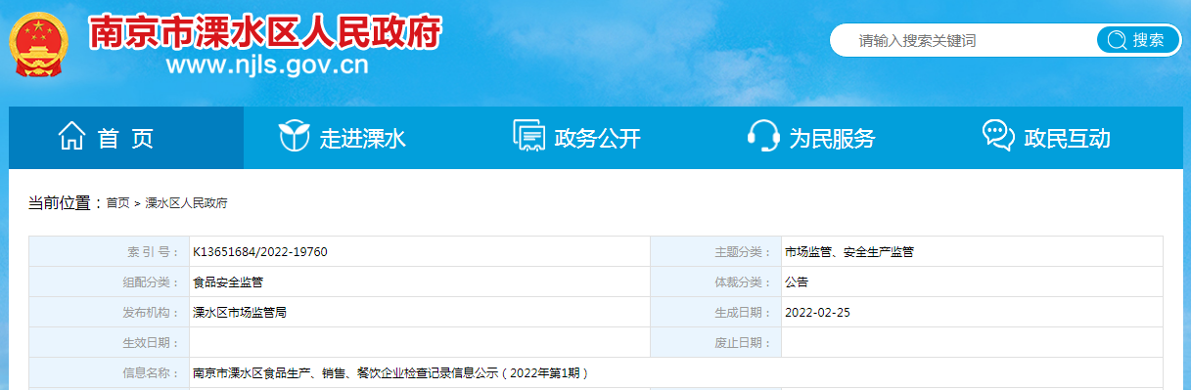The image size is (1191, 390).
Task: Open the 首页 navigation tab
Action: point(126,138)
